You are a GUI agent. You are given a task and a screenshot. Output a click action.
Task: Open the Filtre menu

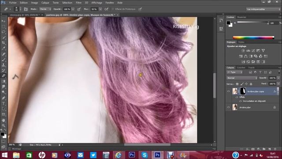click(78, 3)
